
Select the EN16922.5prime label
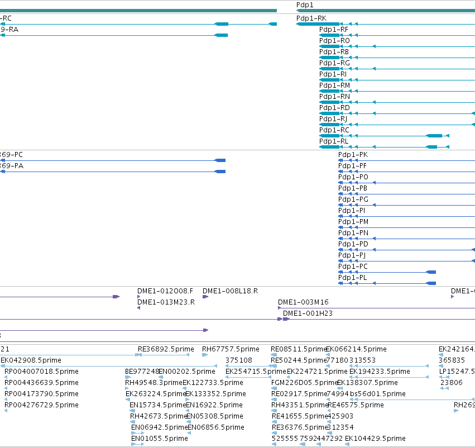pos(214,406)
